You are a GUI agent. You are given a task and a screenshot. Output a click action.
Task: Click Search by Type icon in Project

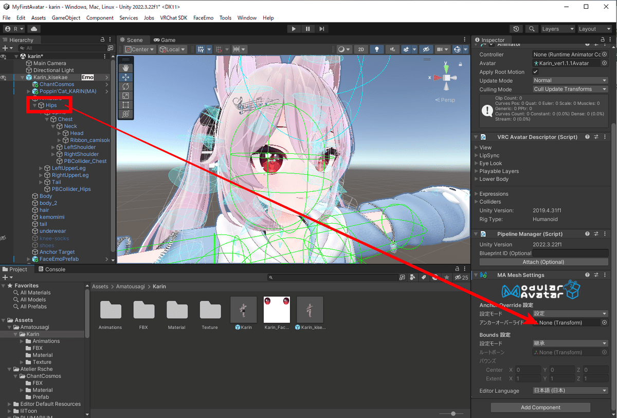[413, 277]
